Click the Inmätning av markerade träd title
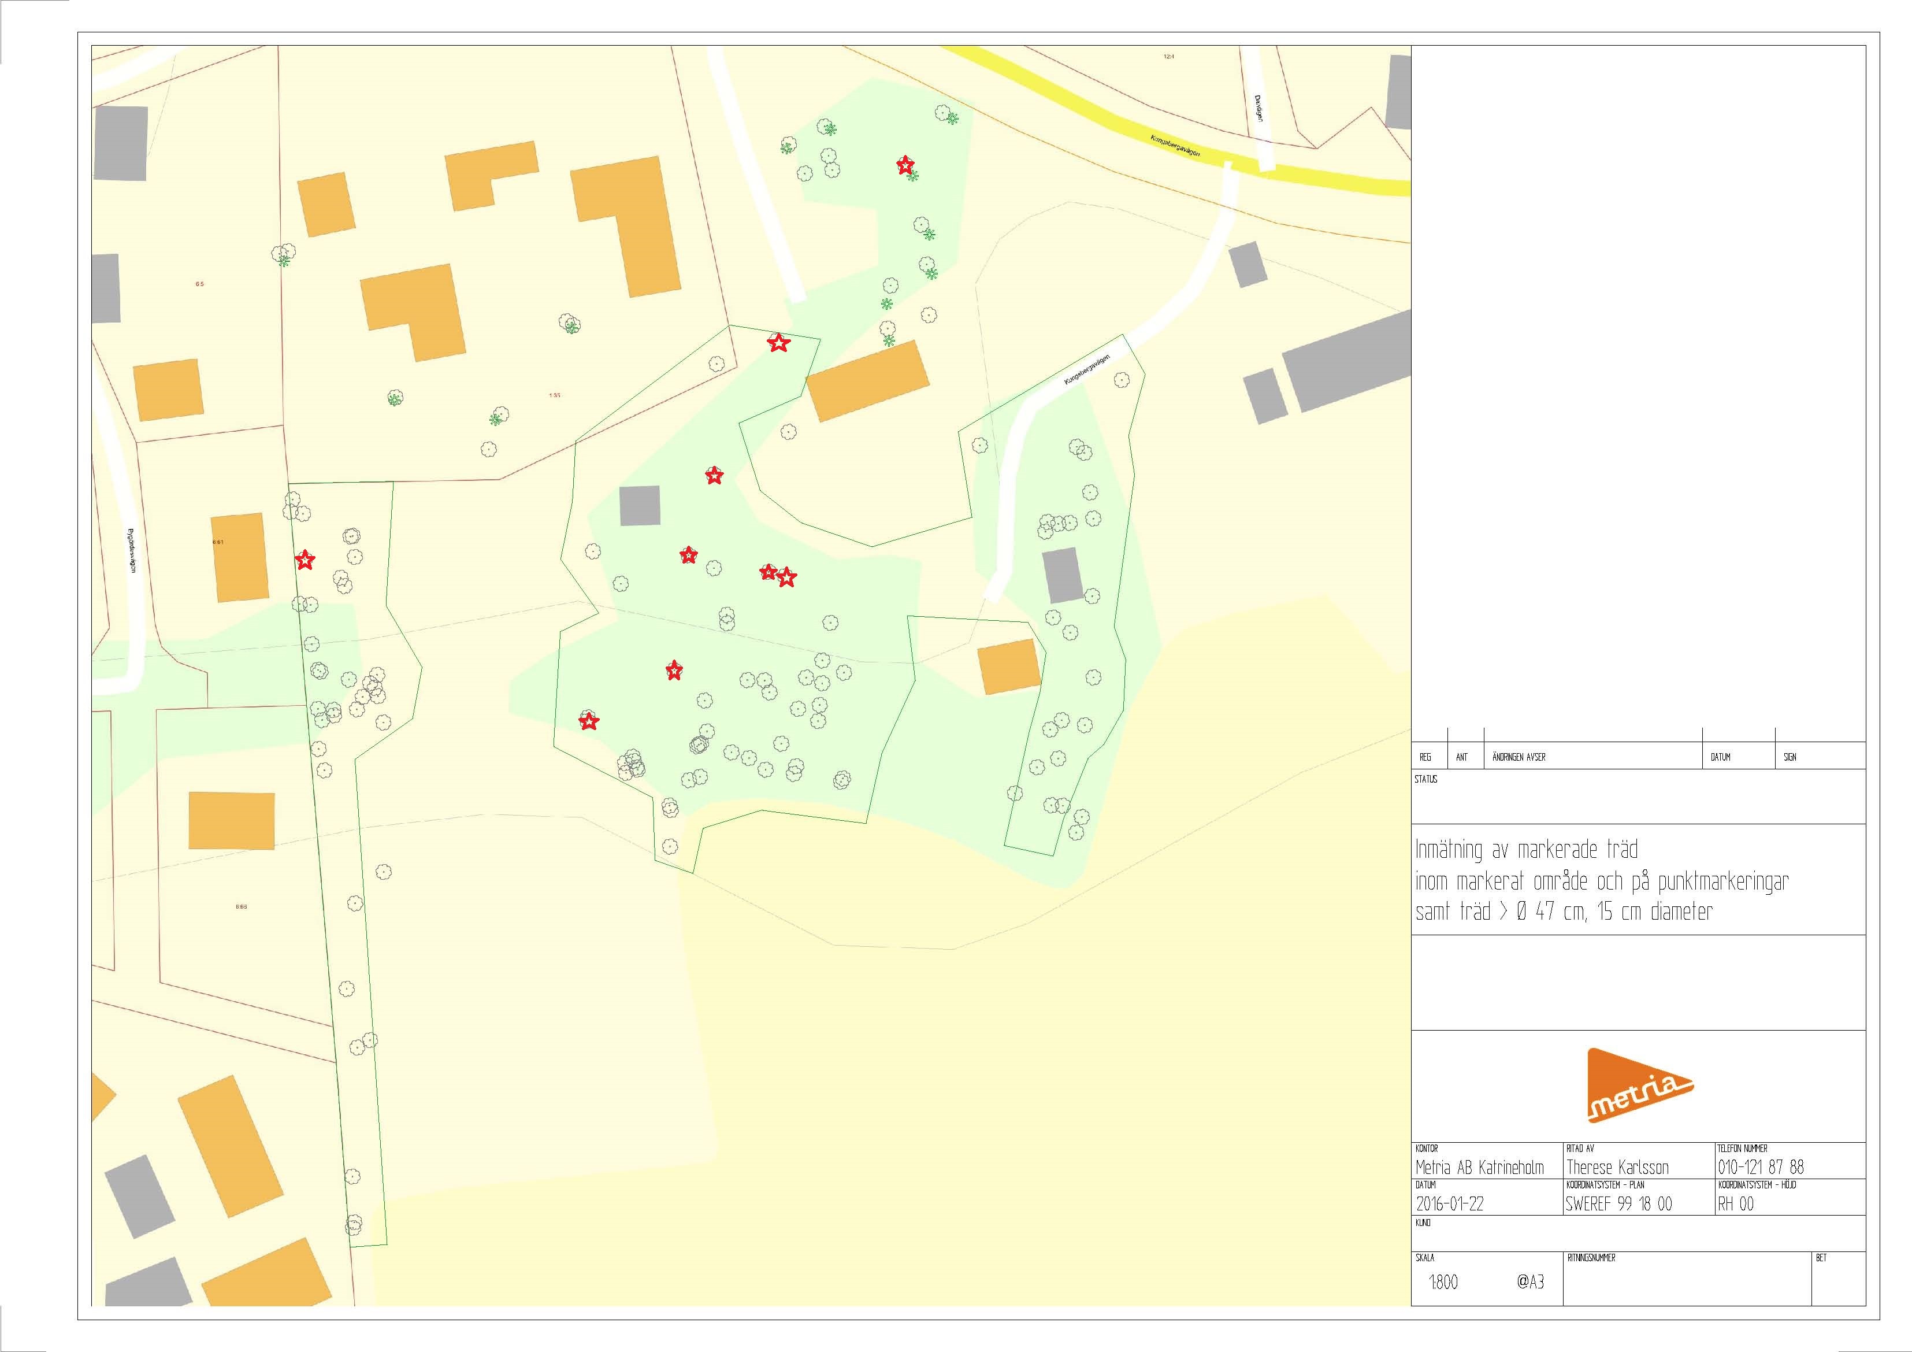 click(x=1527, y=850)
